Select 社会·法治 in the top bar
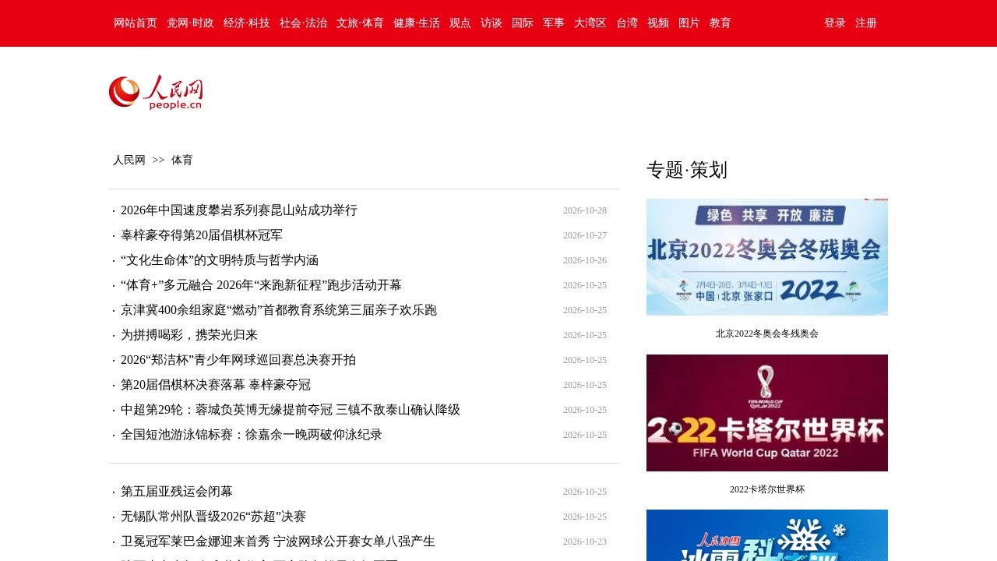The image size is (997, 561). coord(303,23)
